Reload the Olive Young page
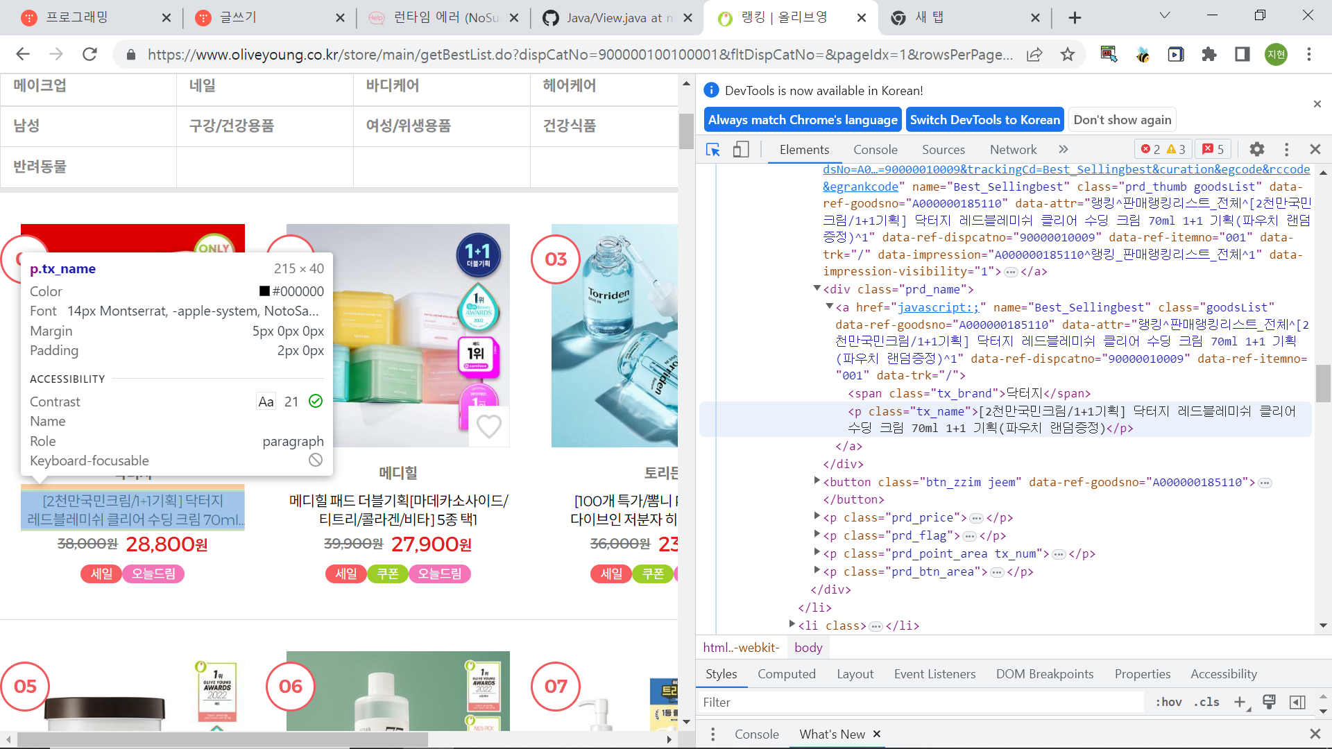Viewport: 1332px width, 749px height. [x=89, y=54]
